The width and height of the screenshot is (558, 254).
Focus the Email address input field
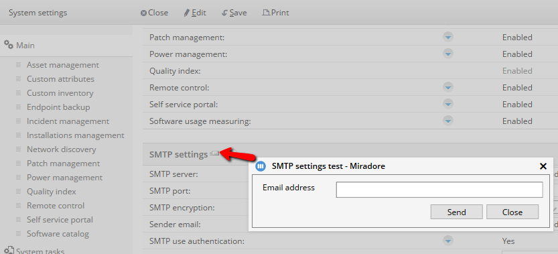pyautogui.click(x=439, y=190)
